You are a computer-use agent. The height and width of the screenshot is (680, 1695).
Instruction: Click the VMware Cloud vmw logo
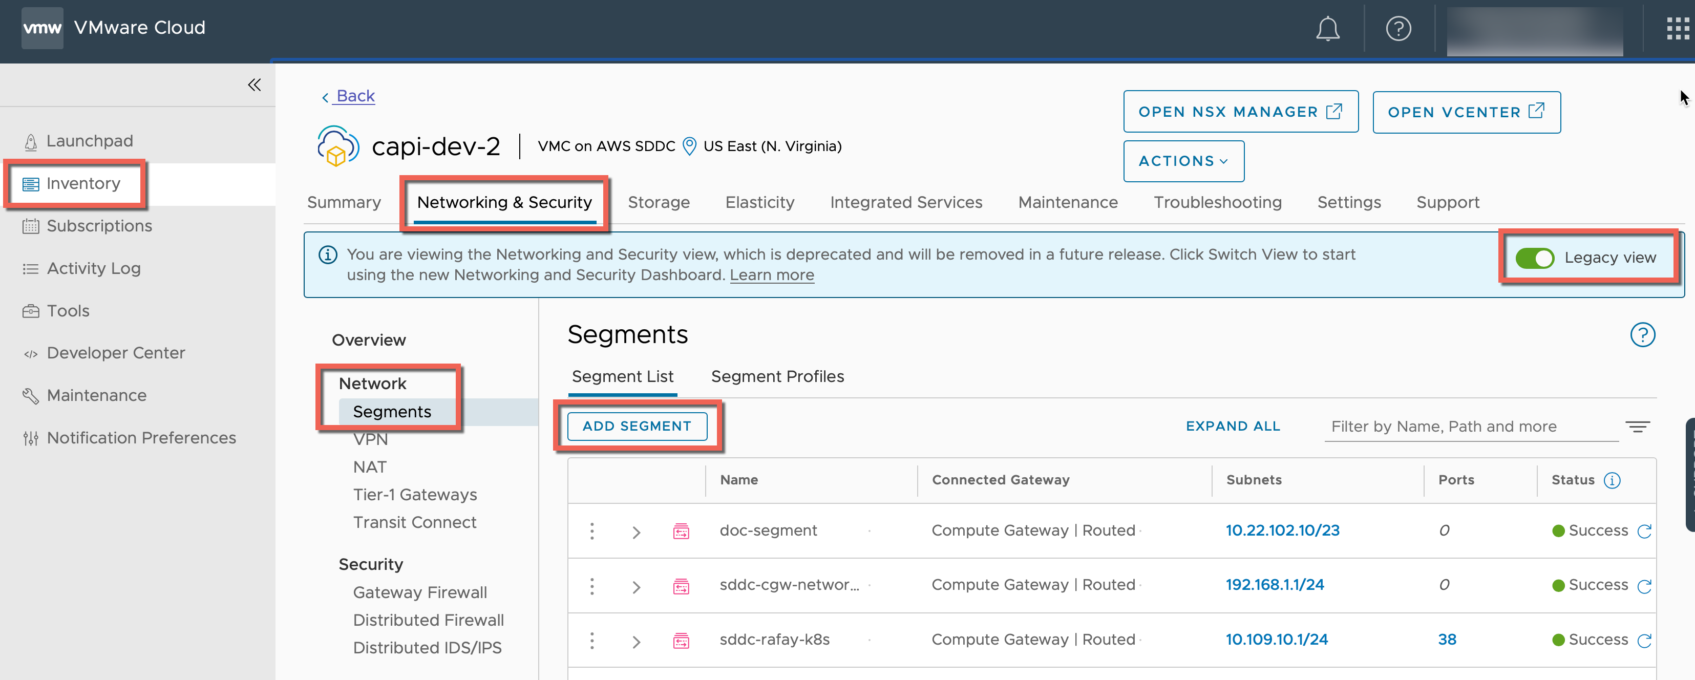[42, 28]
